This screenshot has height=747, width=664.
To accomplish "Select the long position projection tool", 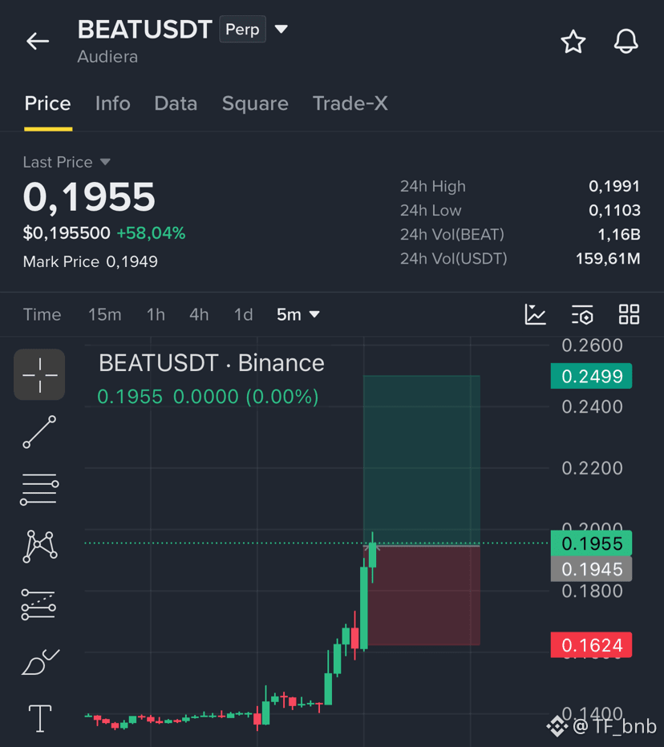I will tap(38, 604).
